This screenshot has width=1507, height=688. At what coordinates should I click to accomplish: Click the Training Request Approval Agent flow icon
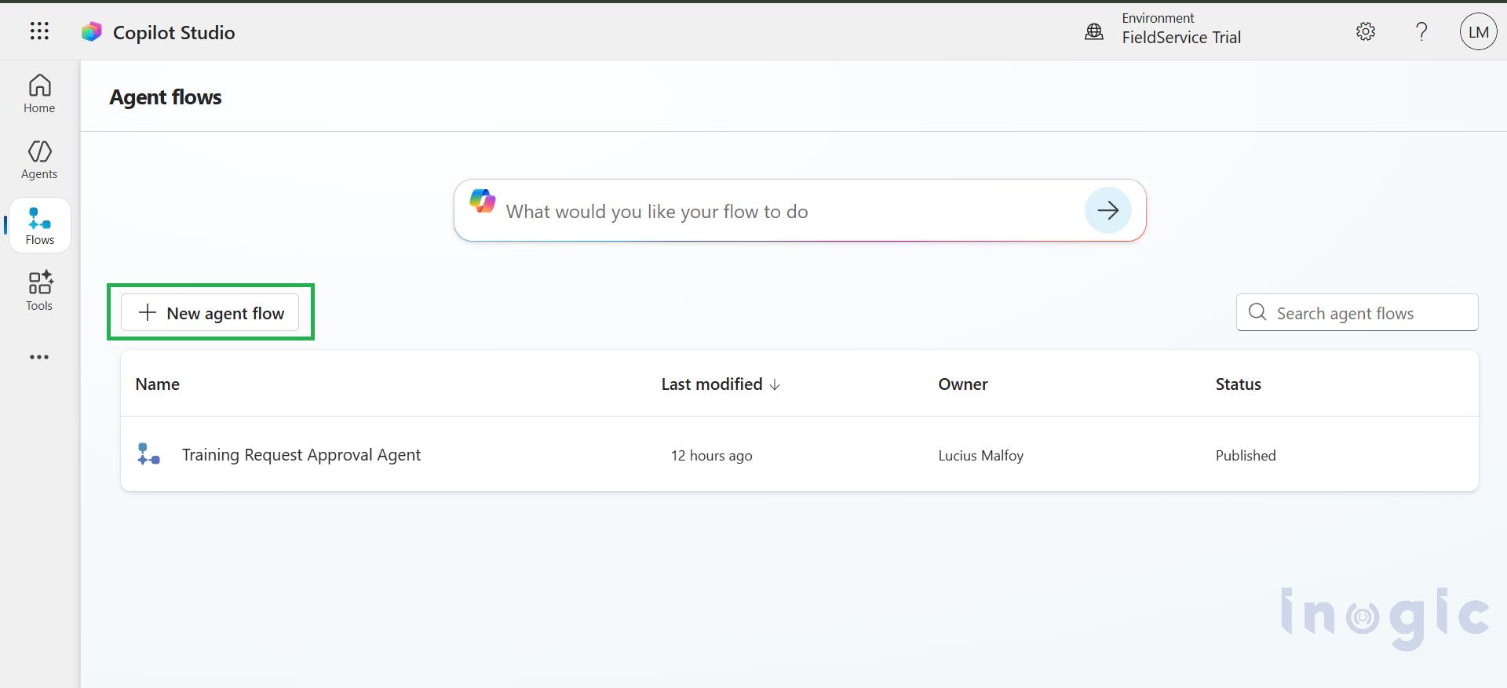pos(148,454)
